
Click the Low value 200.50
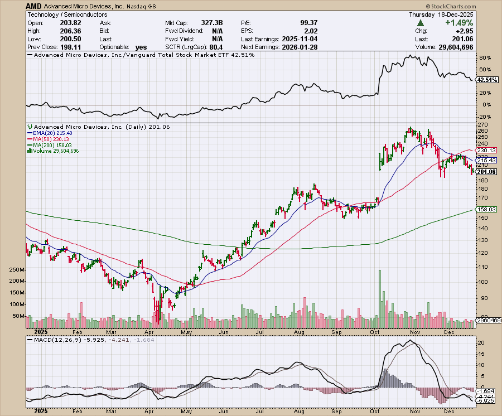[70, 39]
